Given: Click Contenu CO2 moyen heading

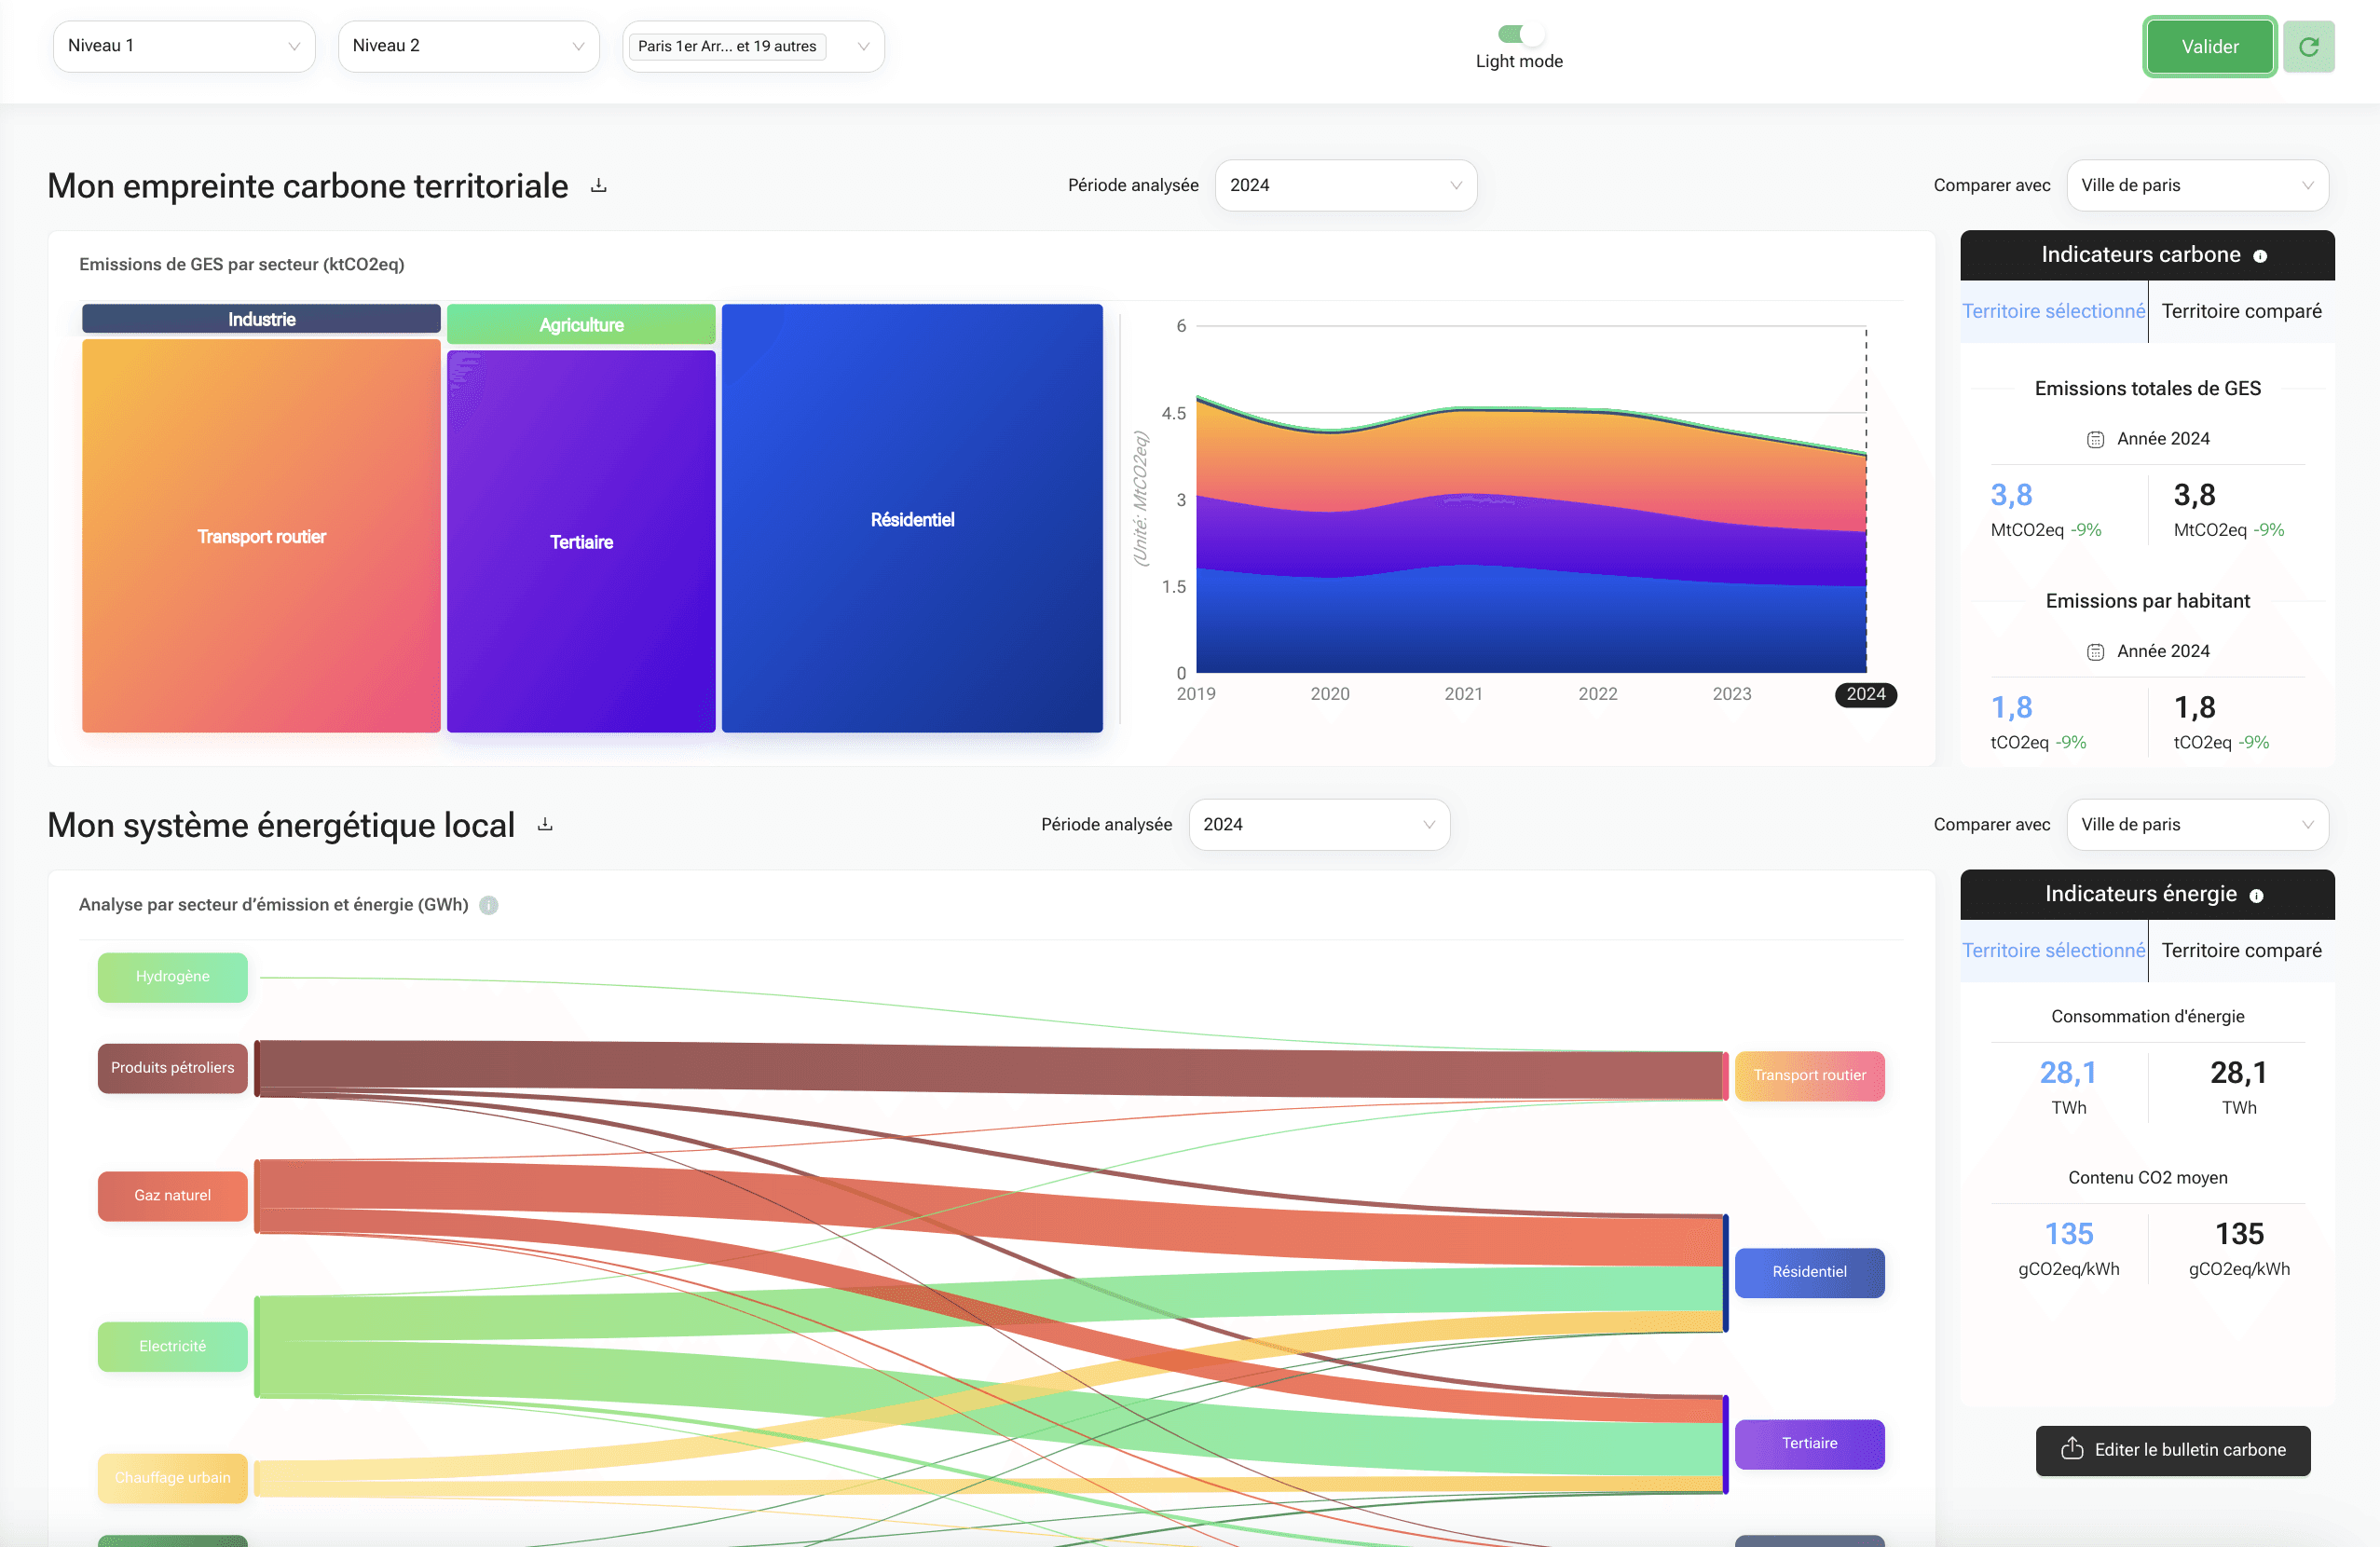Looking at the screenshot, I should click(2147, 1177).
